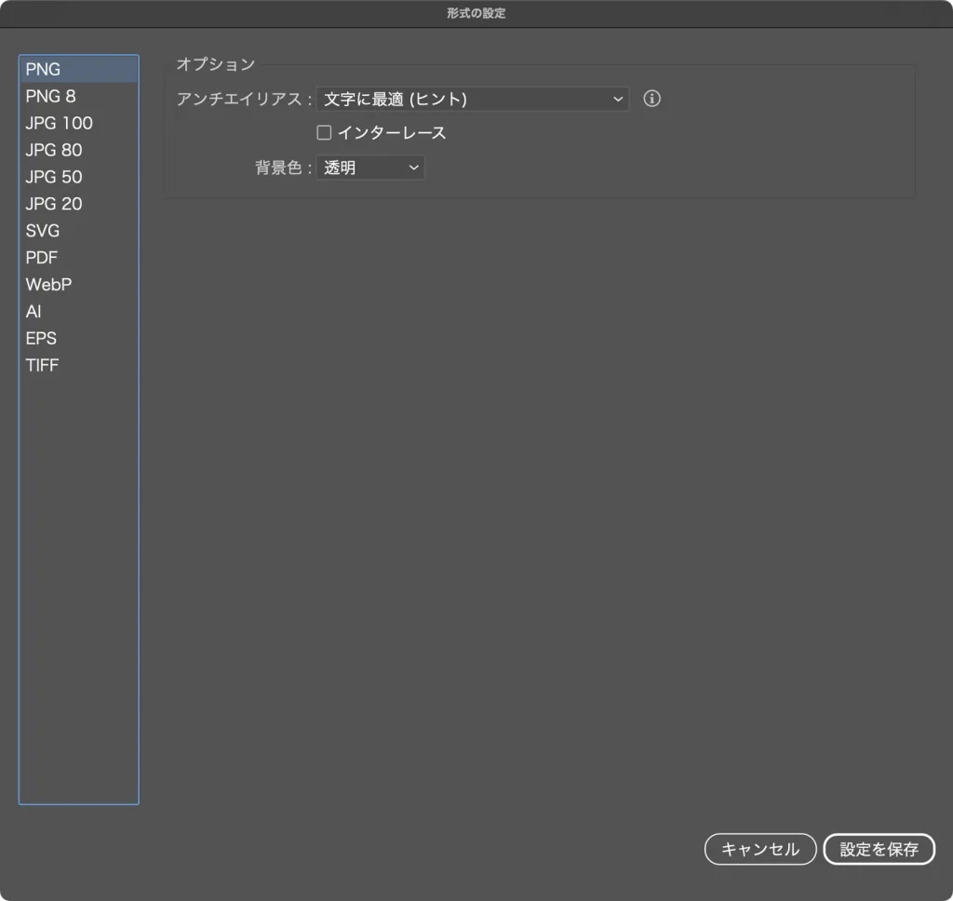Open the アンチエイリアス dropdown

coord(472,99)
